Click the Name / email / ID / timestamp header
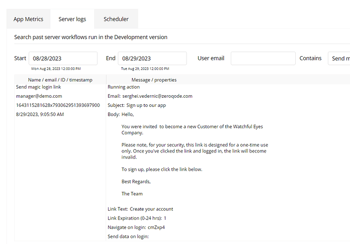This screenshot has width=350, height=244. coord(60,79)
